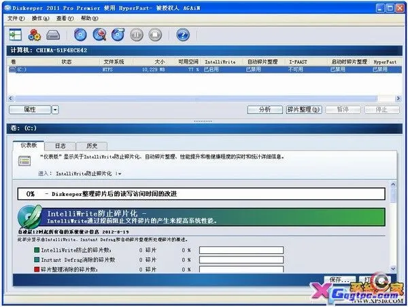Open help with blue question mark icon

(183, 35)
